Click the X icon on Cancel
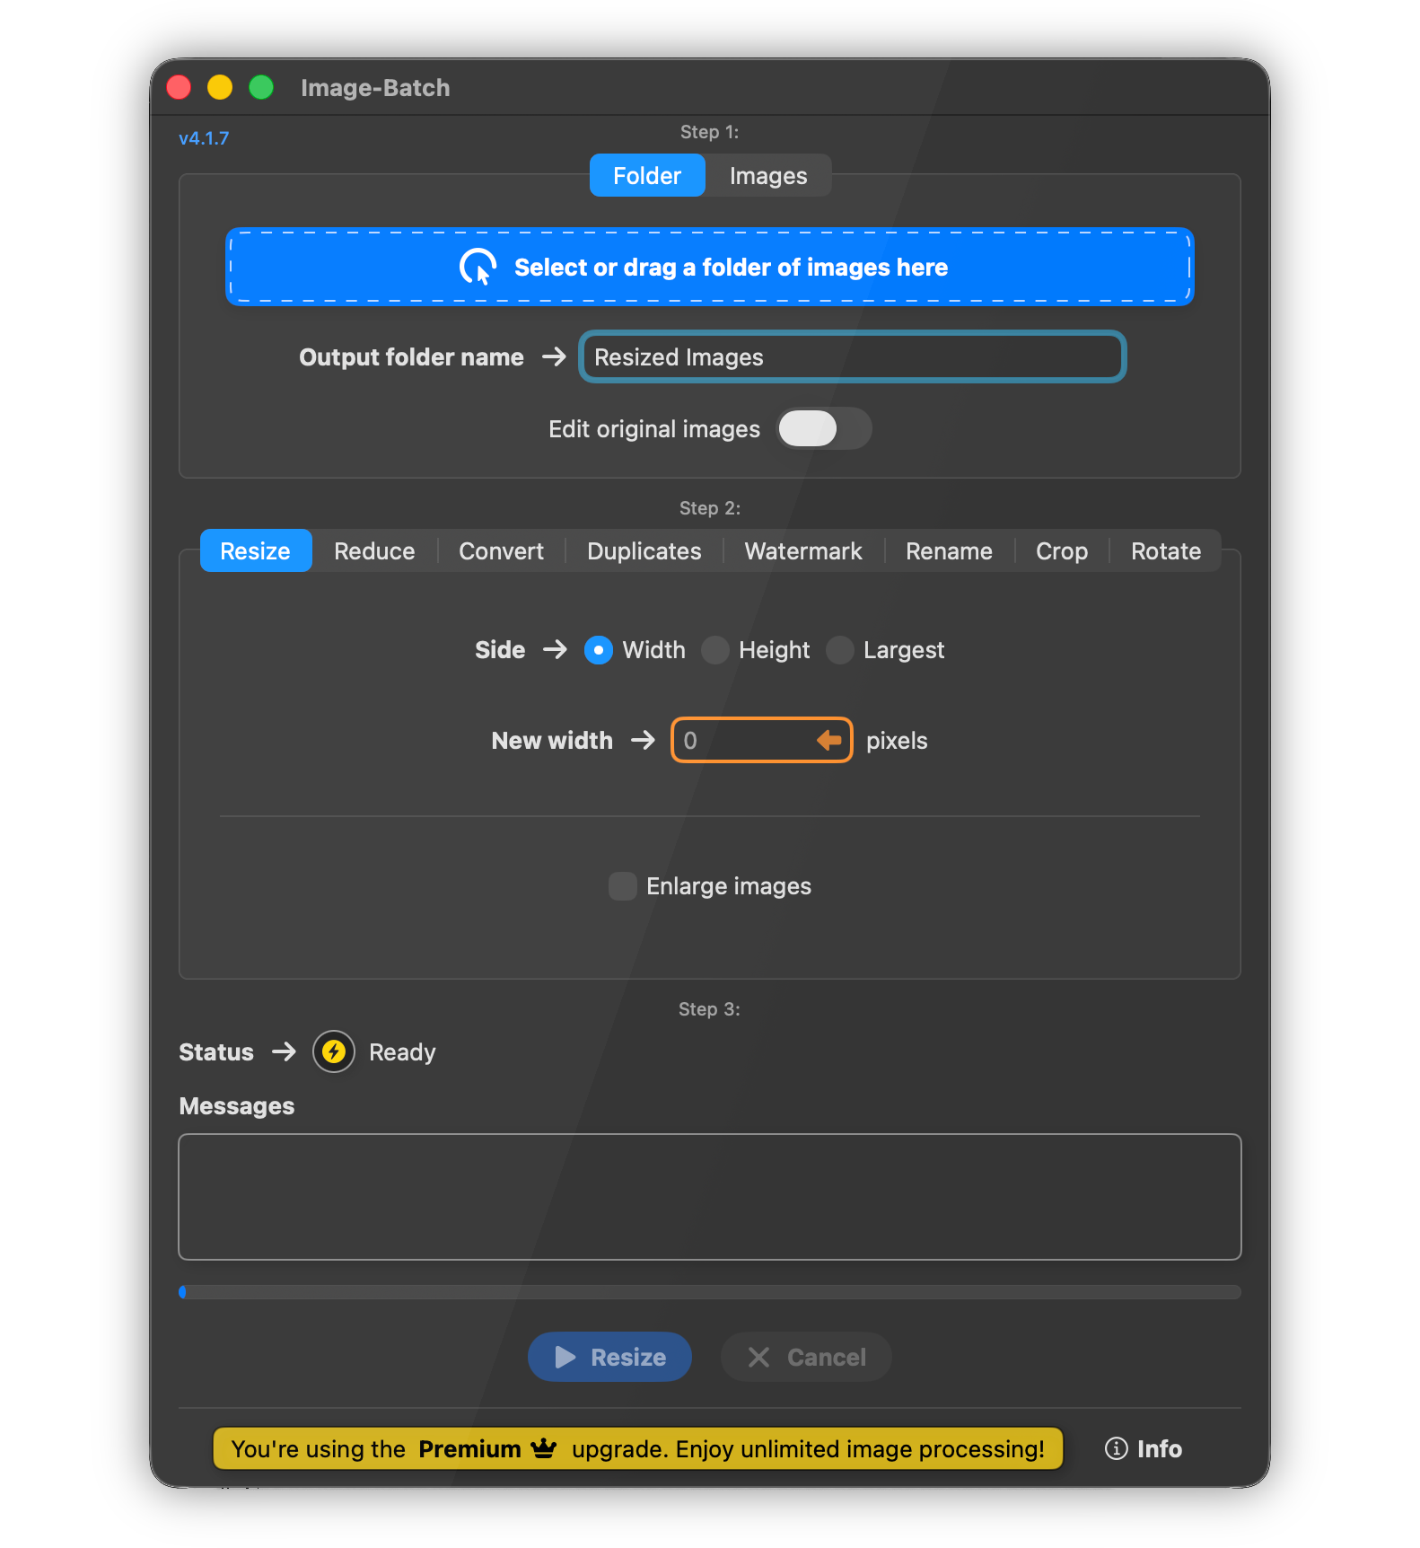 [758, 1357]
